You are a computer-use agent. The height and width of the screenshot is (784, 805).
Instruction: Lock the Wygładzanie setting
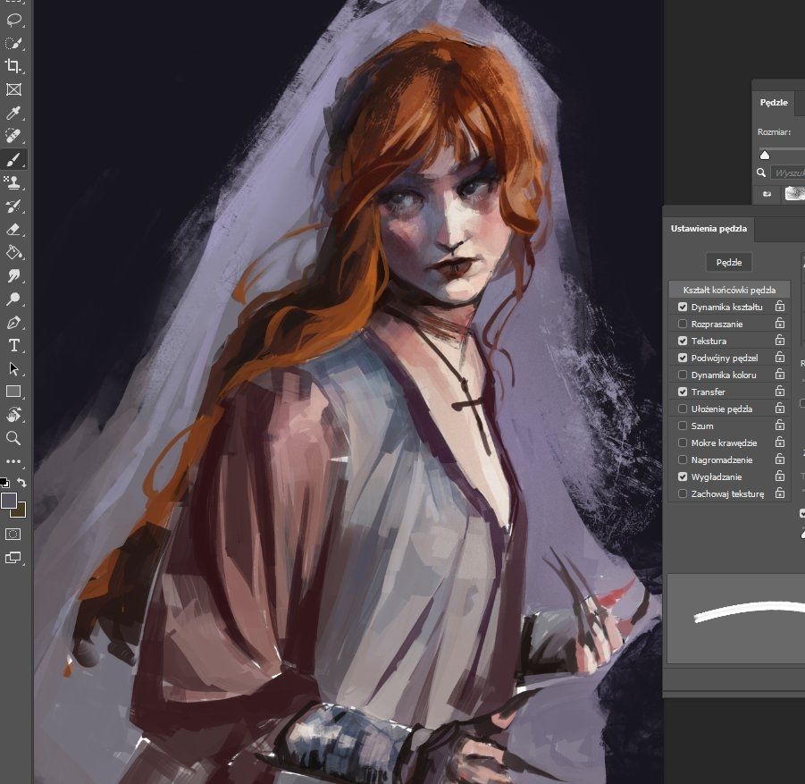[780, 476]
